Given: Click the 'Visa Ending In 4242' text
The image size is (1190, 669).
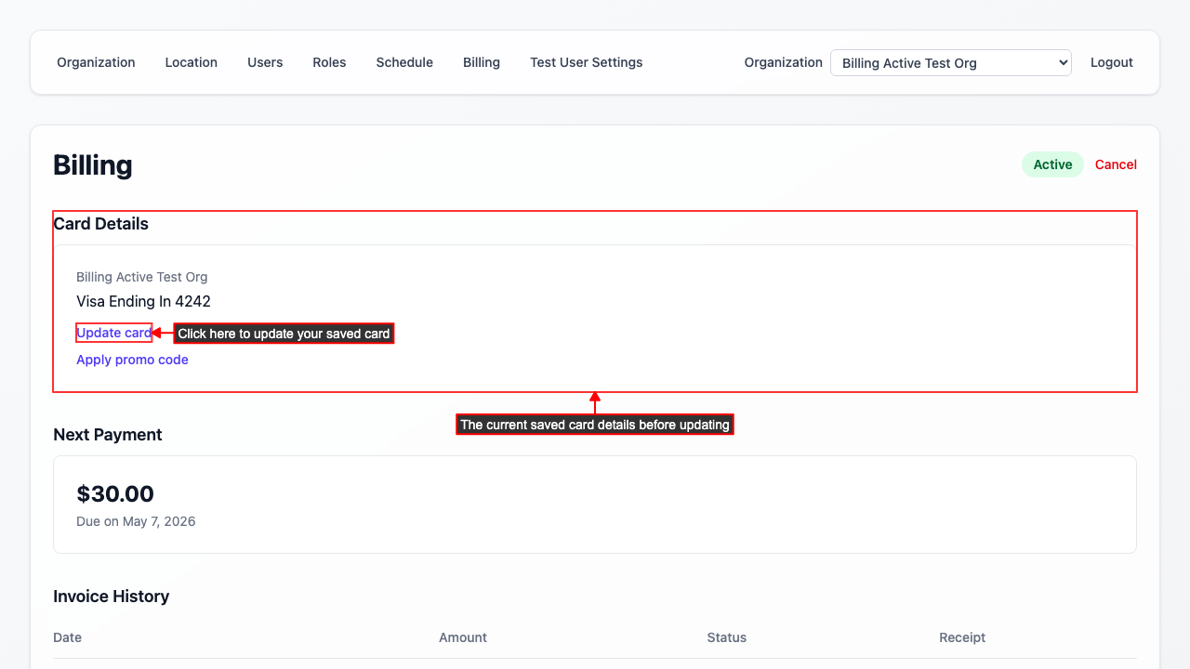Looking at the screenshot, I should 143,301.
